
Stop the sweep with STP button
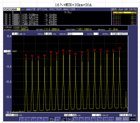[x=133, y=119]
